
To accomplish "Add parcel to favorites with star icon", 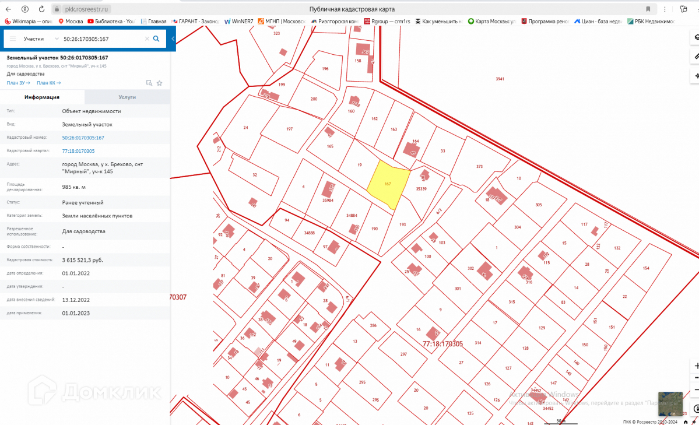I will [159, 83].
